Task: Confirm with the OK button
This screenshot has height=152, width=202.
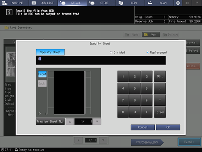Action: point(168,127)
